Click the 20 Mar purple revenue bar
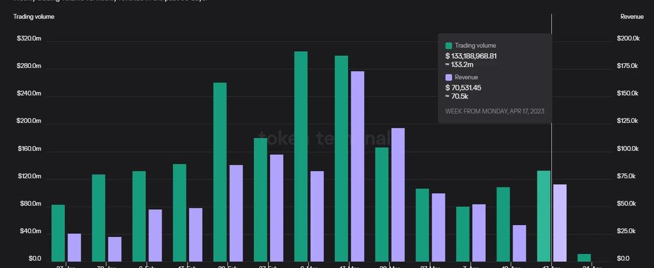654x268 pixels. point(398,195)
